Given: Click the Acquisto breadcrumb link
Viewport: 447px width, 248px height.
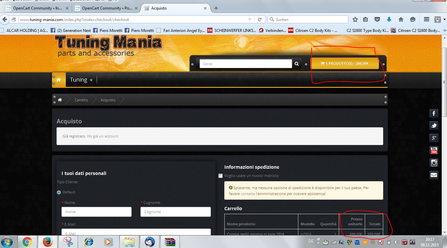Looking at the screenshot, I should [108, 100].
